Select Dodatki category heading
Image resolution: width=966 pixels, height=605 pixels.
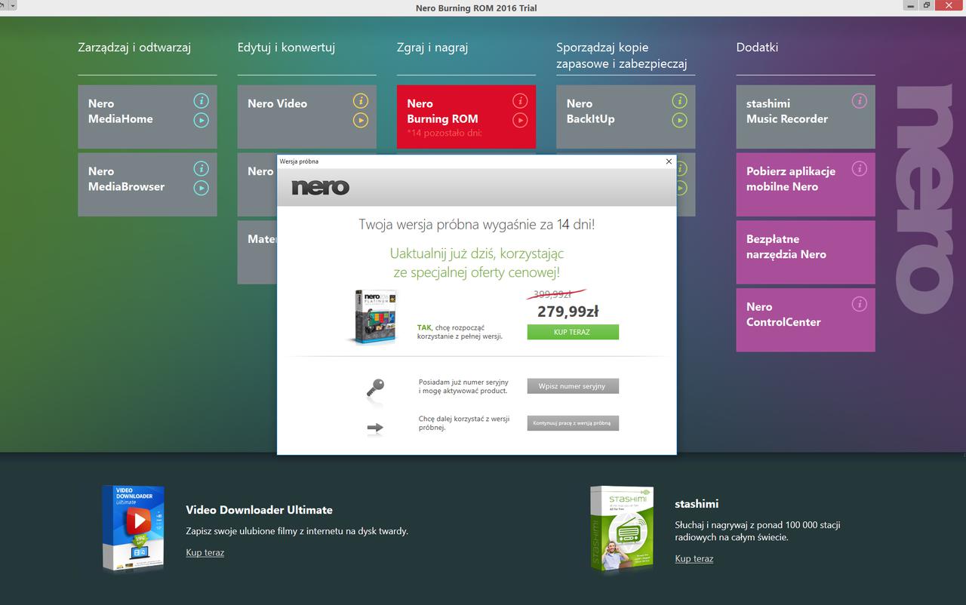[757, 48]
